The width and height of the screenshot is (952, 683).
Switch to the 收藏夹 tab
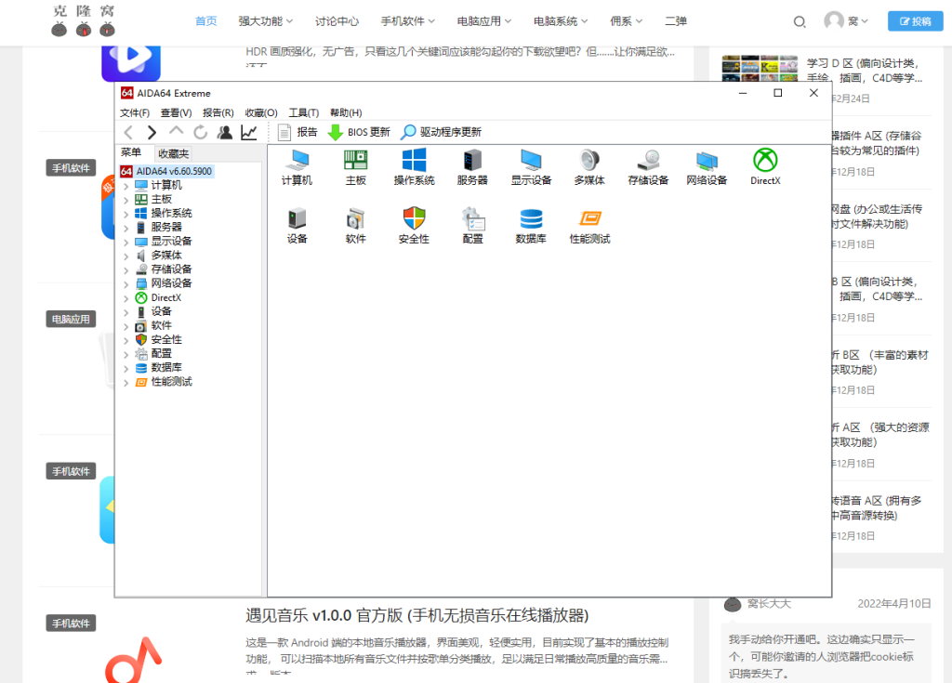(x=174, y=153)
